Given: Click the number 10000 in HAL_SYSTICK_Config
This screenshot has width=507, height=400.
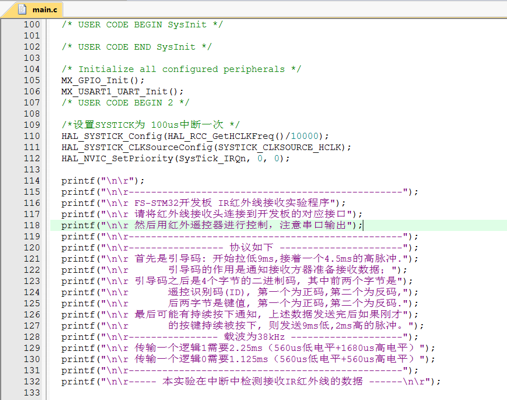Looking at the screenshot, I should (x=304, y=136).
